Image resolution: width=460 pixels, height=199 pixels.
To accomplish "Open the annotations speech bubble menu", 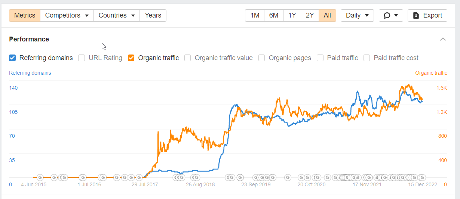I will point(391,15).
